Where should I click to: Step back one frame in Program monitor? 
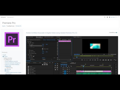(x=93, y=60)
